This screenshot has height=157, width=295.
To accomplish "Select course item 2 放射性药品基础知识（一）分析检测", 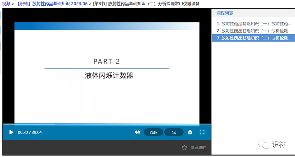I will [254, 31].
